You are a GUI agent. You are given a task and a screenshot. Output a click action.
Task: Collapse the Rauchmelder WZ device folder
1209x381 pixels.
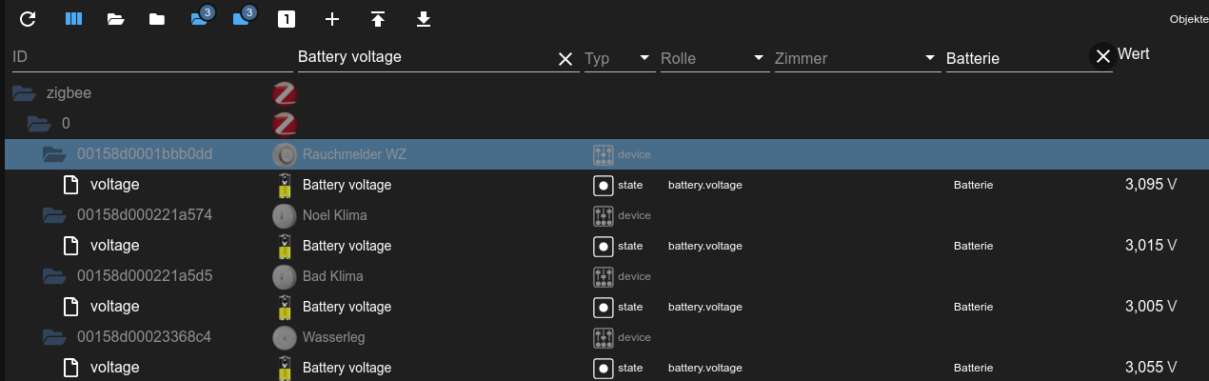click(x=54, y=154)
